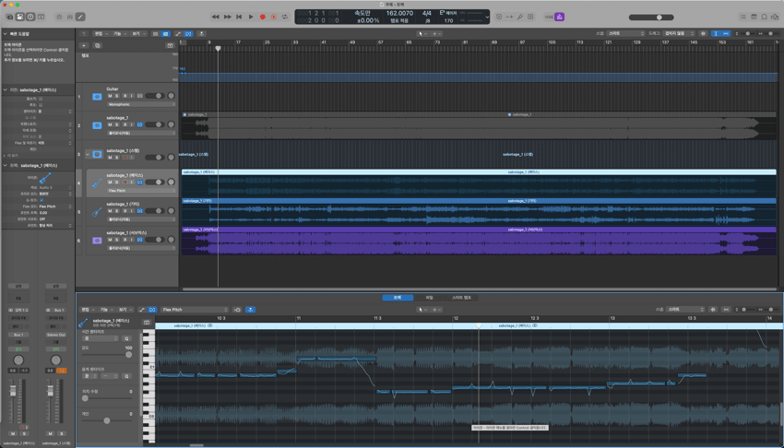Adjust the master volume slider
The image size is (784, 448).
(x=659, y=17)
